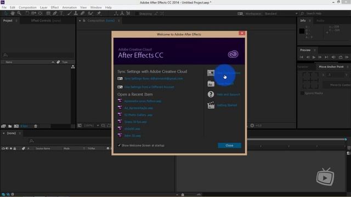
Task: Create new folder in Project panel
Action: click(10, 126)
